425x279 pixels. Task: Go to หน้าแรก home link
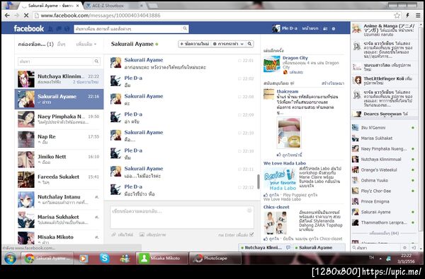tap(310, 28)
